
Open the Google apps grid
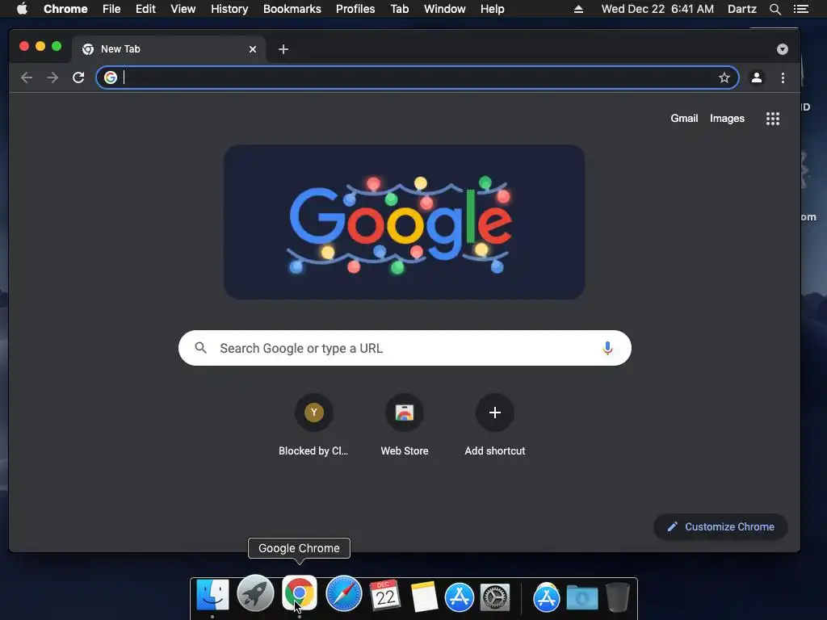point(773,119)
